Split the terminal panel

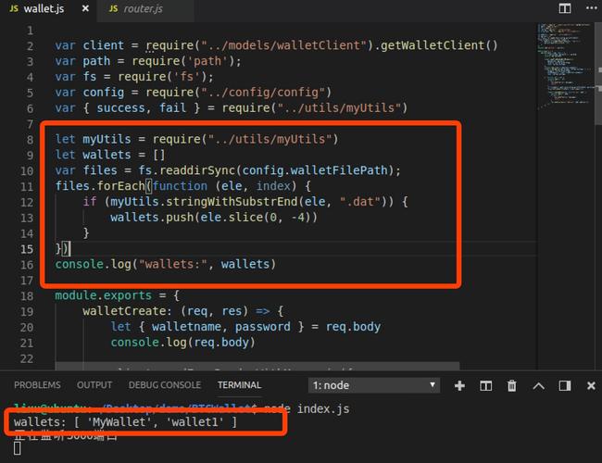pyautogui.click(x=485, y=385)
